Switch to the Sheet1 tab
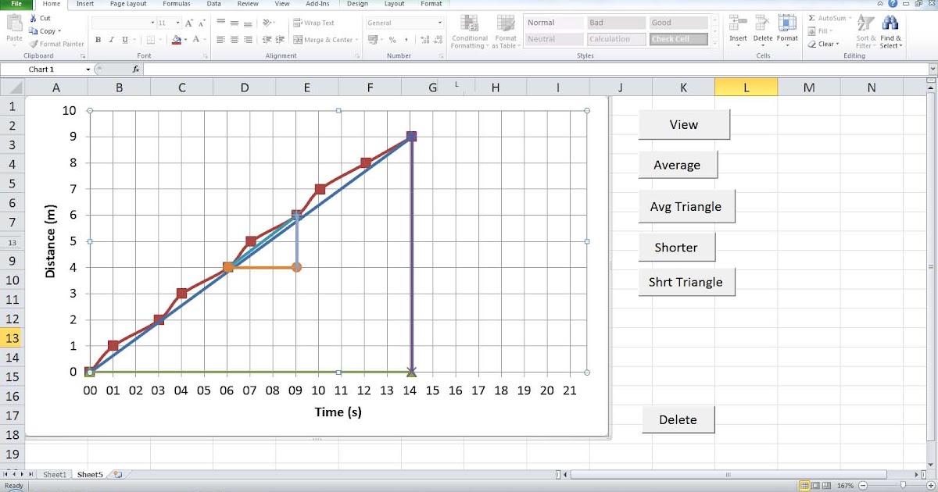The image size is (938, 492). pos(55,474)
